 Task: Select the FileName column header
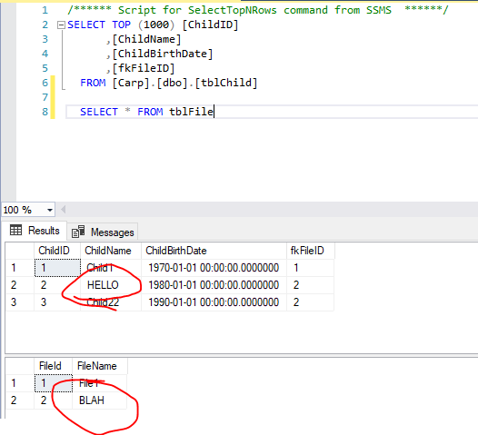[100, 366]
